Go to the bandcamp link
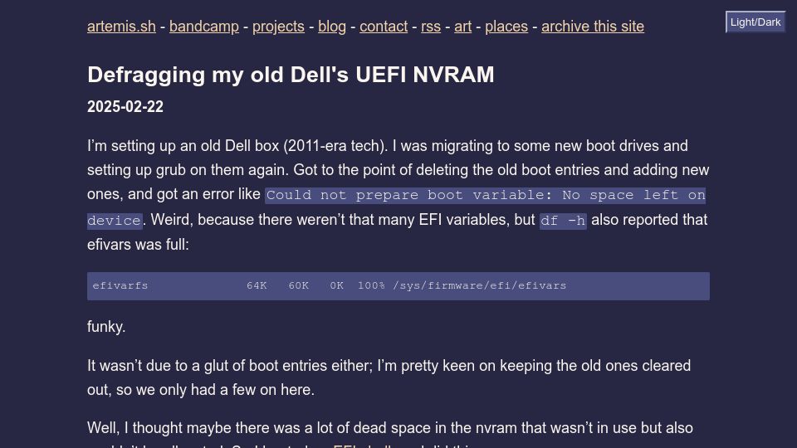797x448 pixels. click(204, 27)
